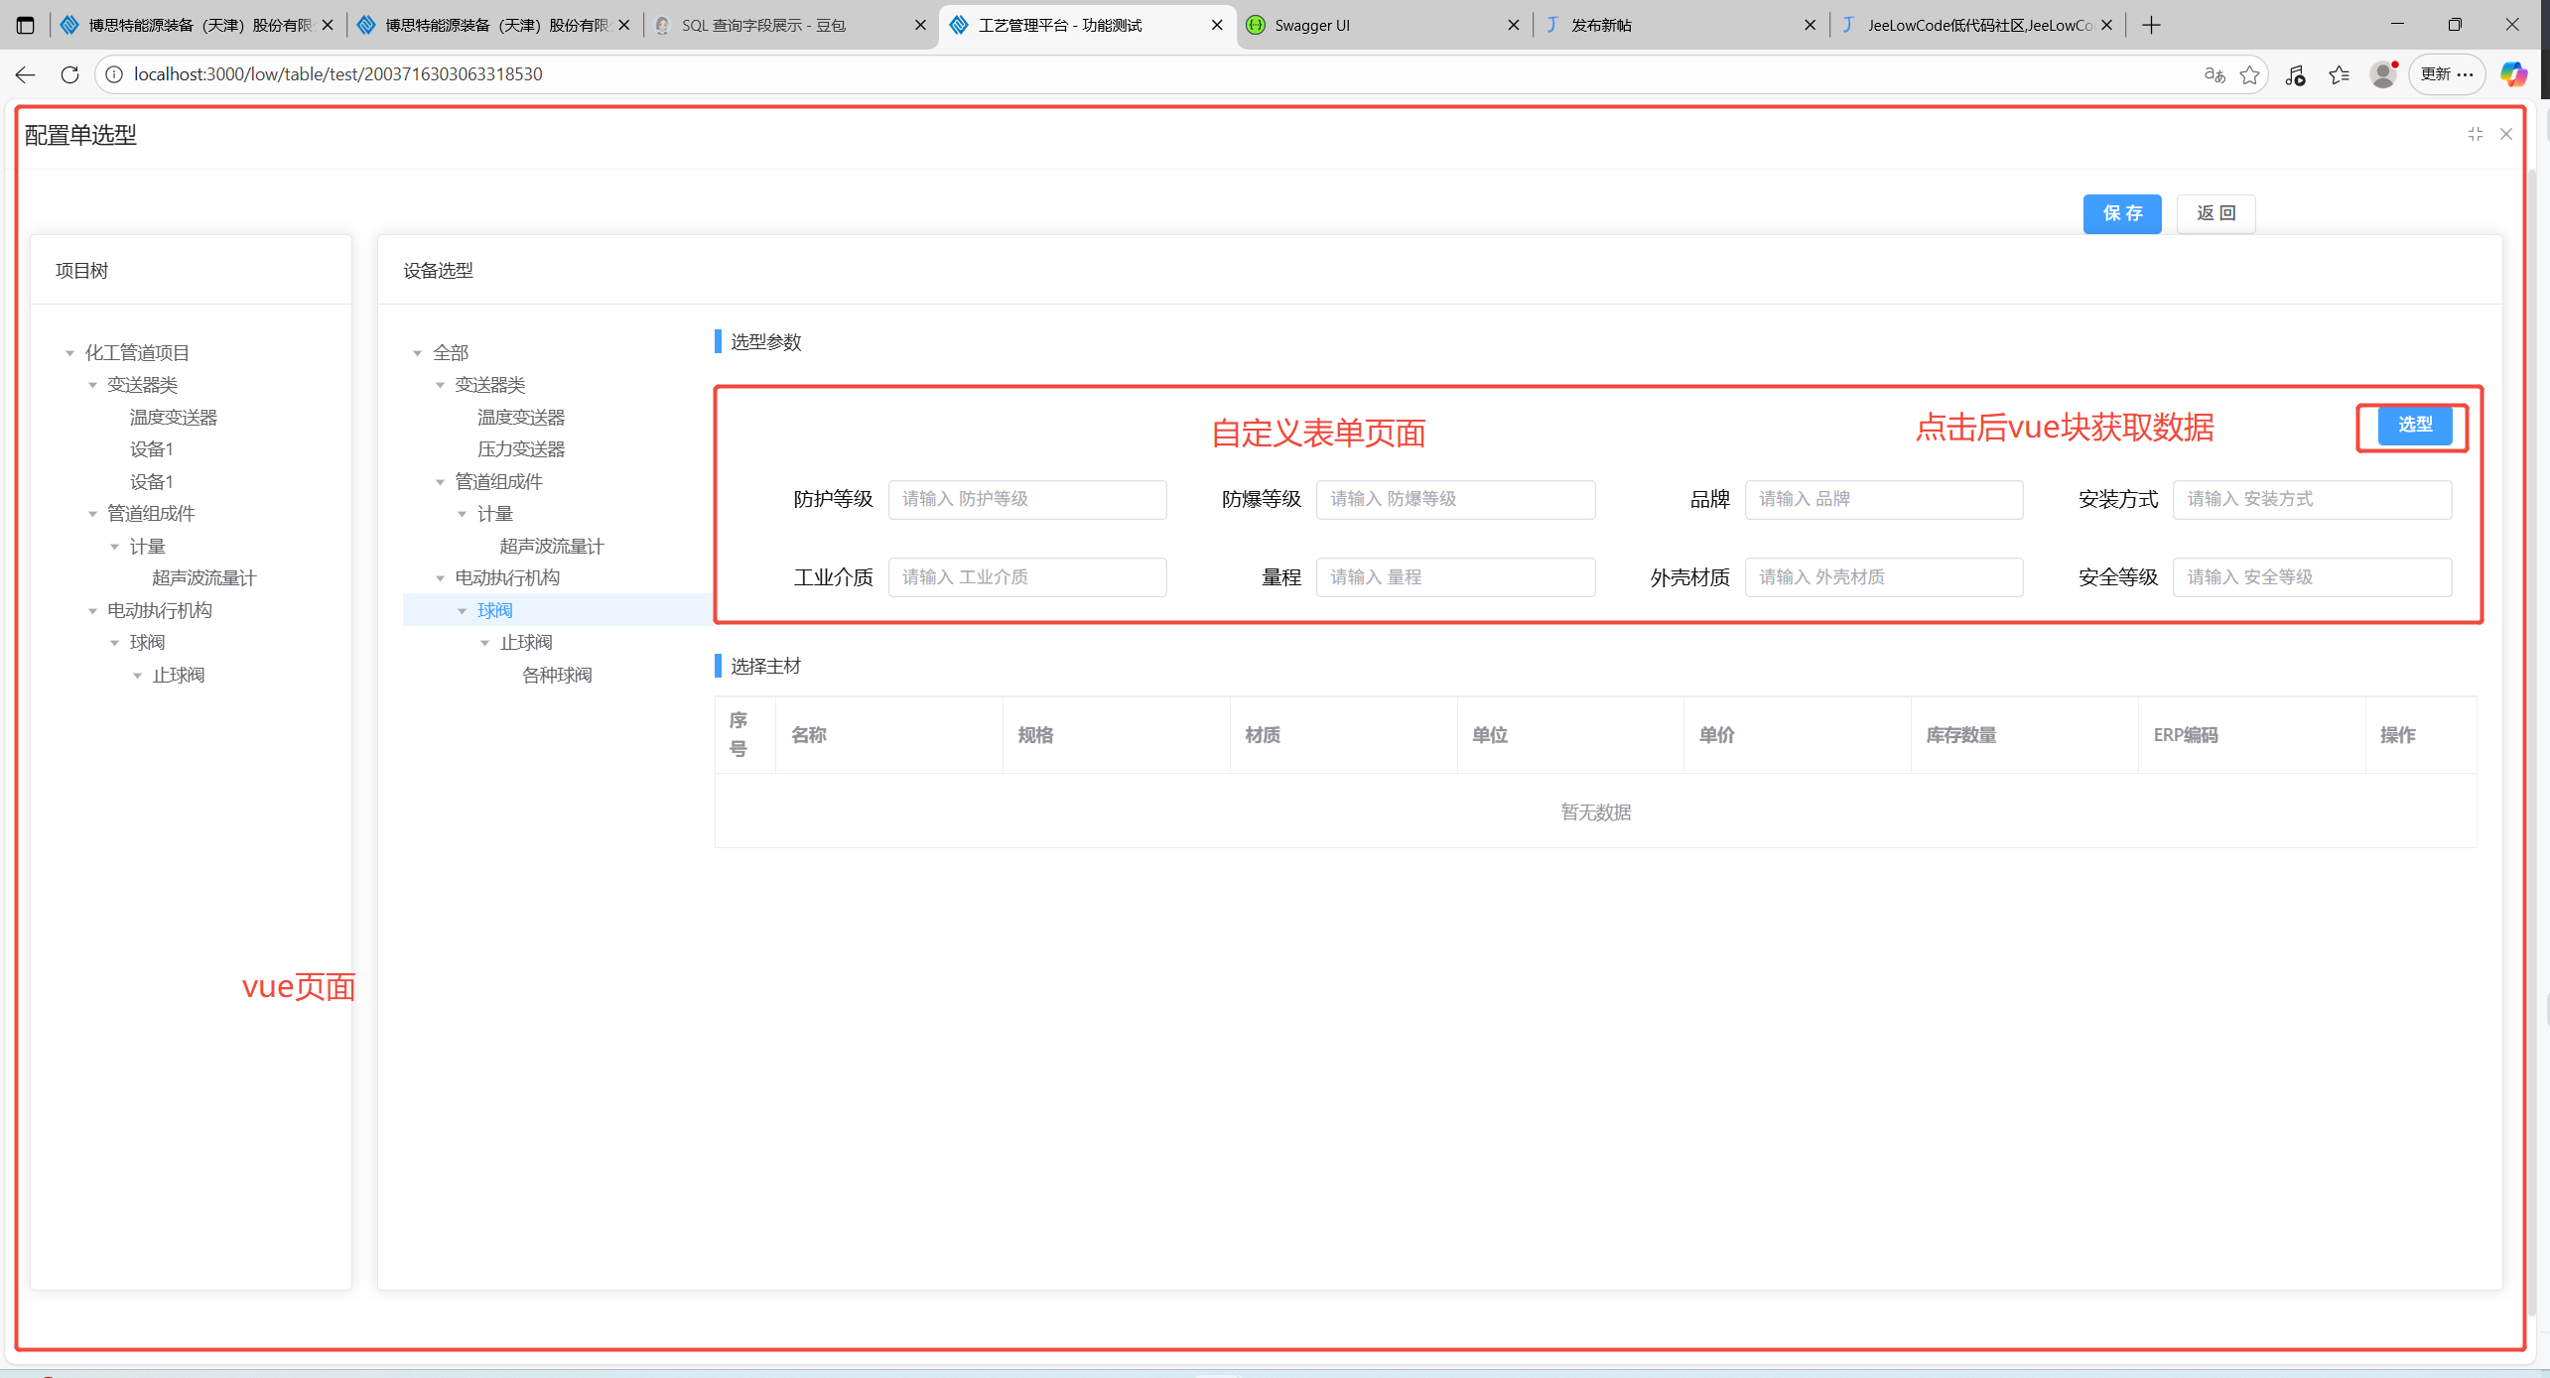Screen dimensions: 2550x1378
Task: Collapse the 化工管道项目 tree node
Action: tap(69, 353)
